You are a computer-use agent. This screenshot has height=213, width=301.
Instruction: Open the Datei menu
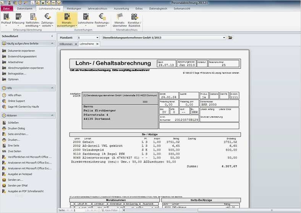tap(6, 8)
